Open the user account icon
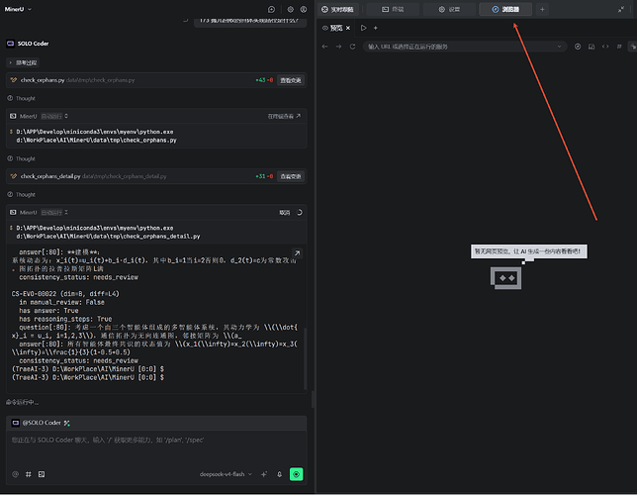The height and width of the screenshot is (495, 637). pyautogui.click(x=304, y=9)
